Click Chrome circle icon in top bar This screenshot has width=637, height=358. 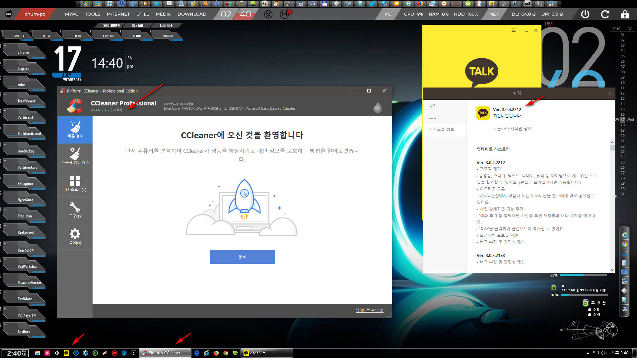(268, 14)
